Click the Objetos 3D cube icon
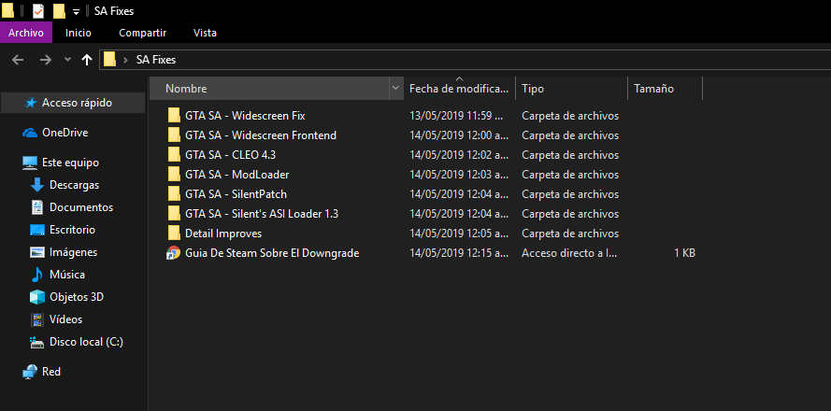Viewport: 831px width, 411px height. pyautogui.click(x=37, y=297)
